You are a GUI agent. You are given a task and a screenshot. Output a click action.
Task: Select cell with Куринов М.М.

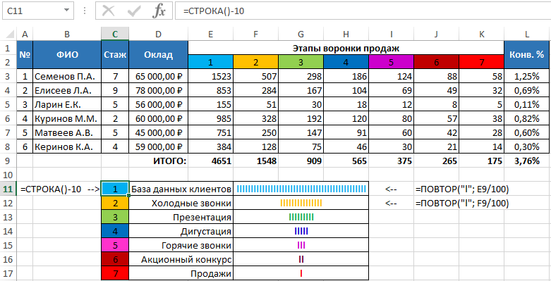(67, 118)
